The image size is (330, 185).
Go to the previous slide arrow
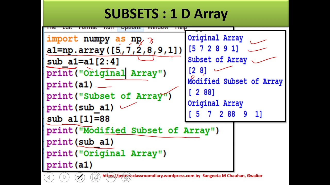point(49,177)
